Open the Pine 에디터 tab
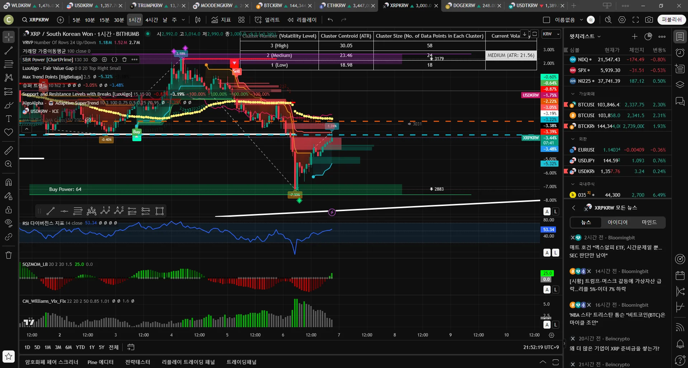The image size is (688, 368). pos(100,362)
